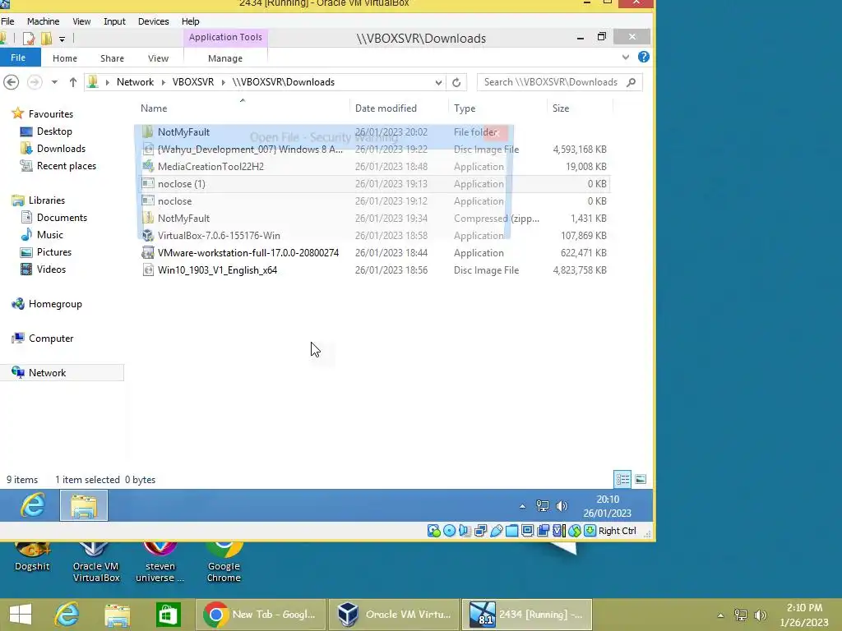
Task: Click the New Folder icon in quick access toolbar
Action: [x=46, y=38]
